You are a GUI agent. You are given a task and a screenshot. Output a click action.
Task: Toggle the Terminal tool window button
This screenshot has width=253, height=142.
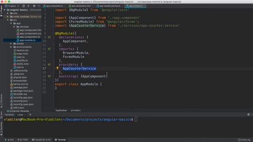coord(60,140)
